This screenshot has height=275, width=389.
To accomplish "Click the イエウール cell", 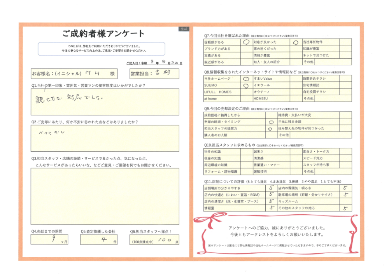I will click(272, 85).
